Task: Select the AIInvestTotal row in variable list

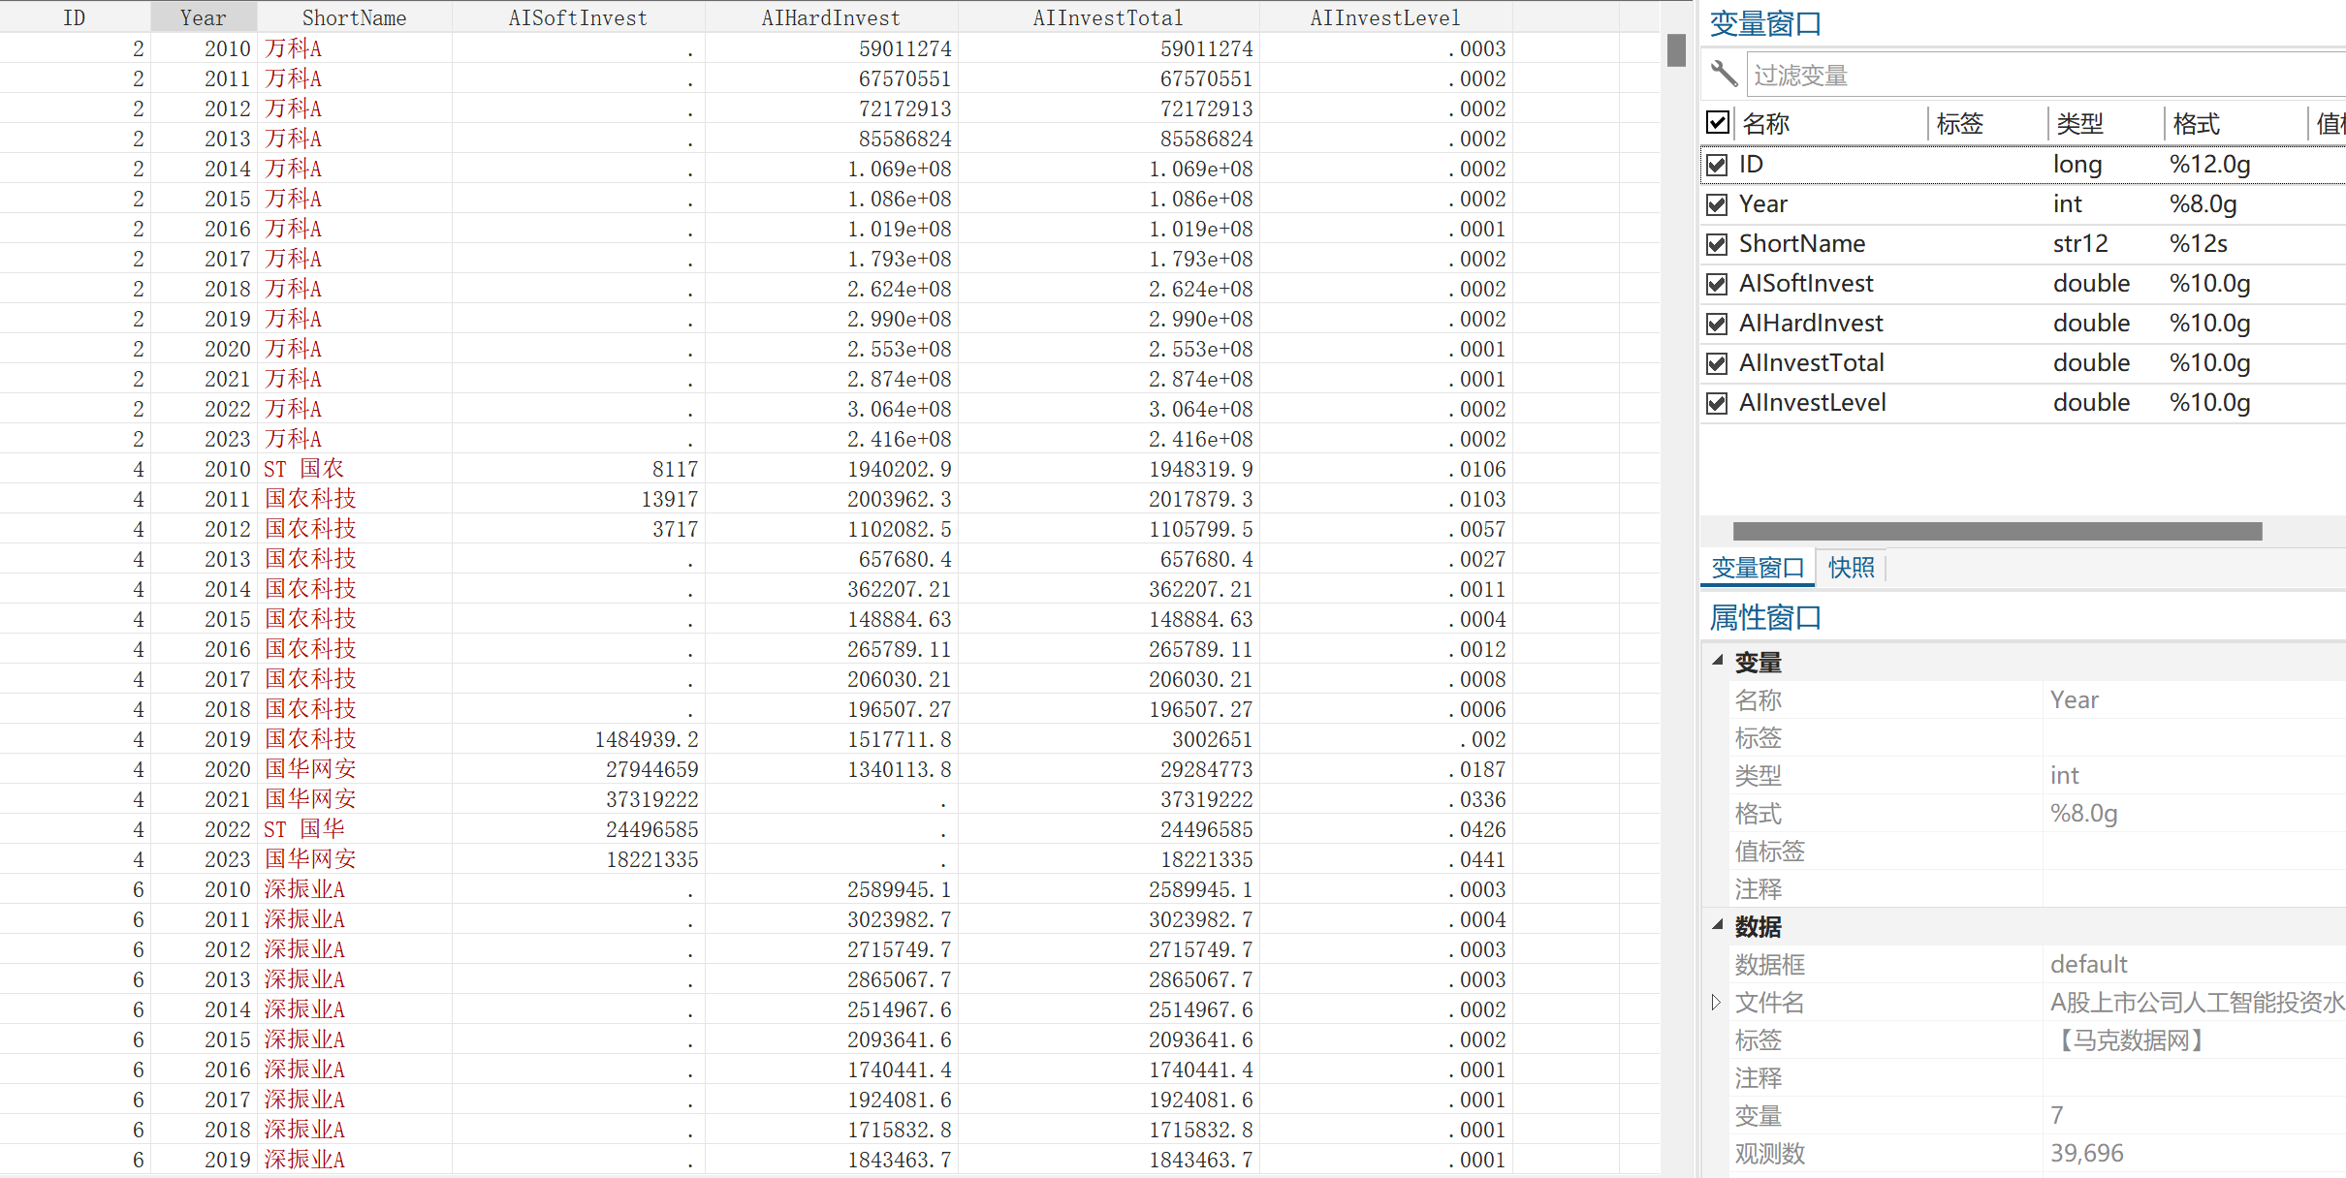Action: [1811, 363]
